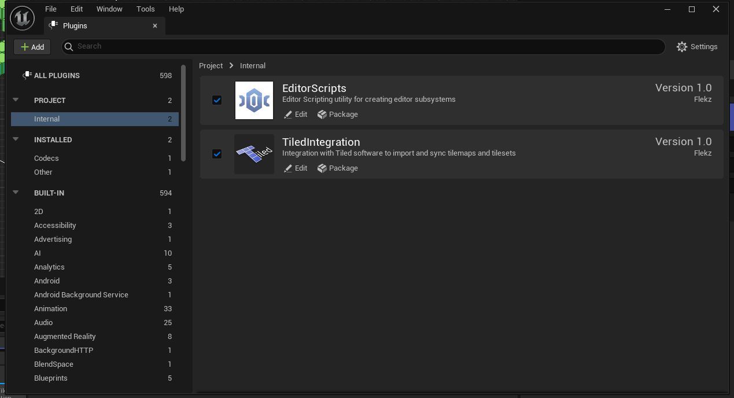
Task: Select the Other category
Action: [x=95, y=172]
